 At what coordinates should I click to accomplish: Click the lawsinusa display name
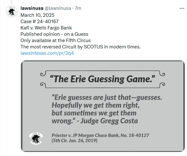32,8
